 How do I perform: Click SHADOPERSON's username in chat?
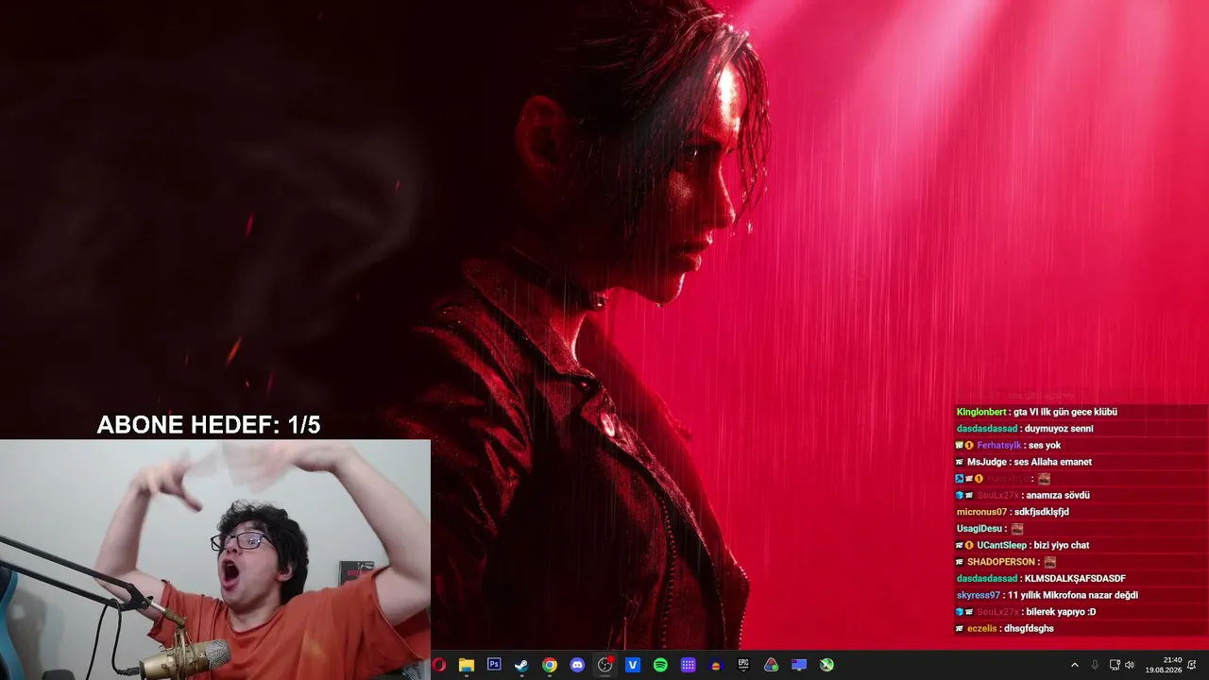[1003, 562]
